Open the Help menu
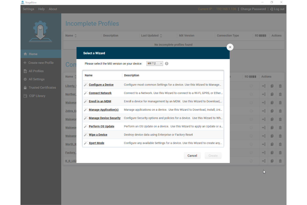The width and height of the screenshot is (307, 205). point(41,9)
